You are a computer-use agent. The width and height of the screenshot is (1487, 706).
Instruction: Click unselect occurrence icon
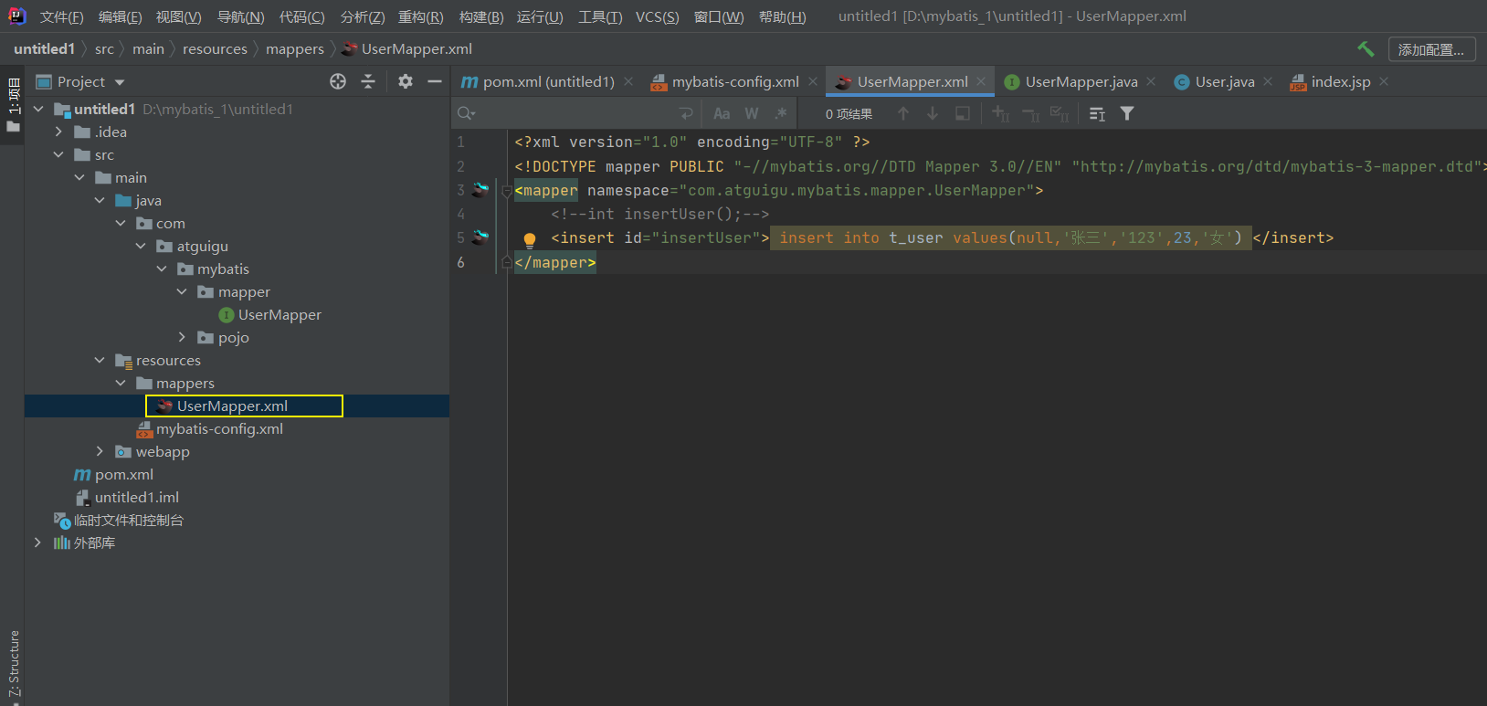click(x=1030, y=113)
